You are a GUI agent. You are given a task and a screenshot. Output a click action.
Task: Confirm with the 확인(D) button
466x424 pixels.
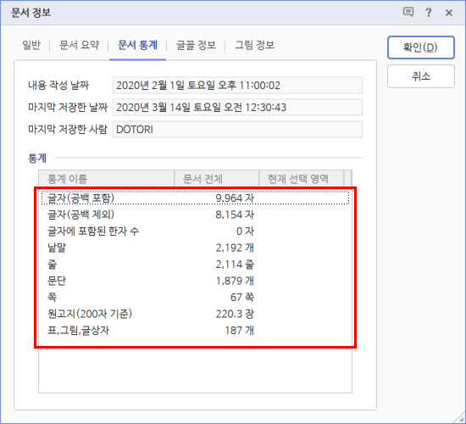[421, 47]
